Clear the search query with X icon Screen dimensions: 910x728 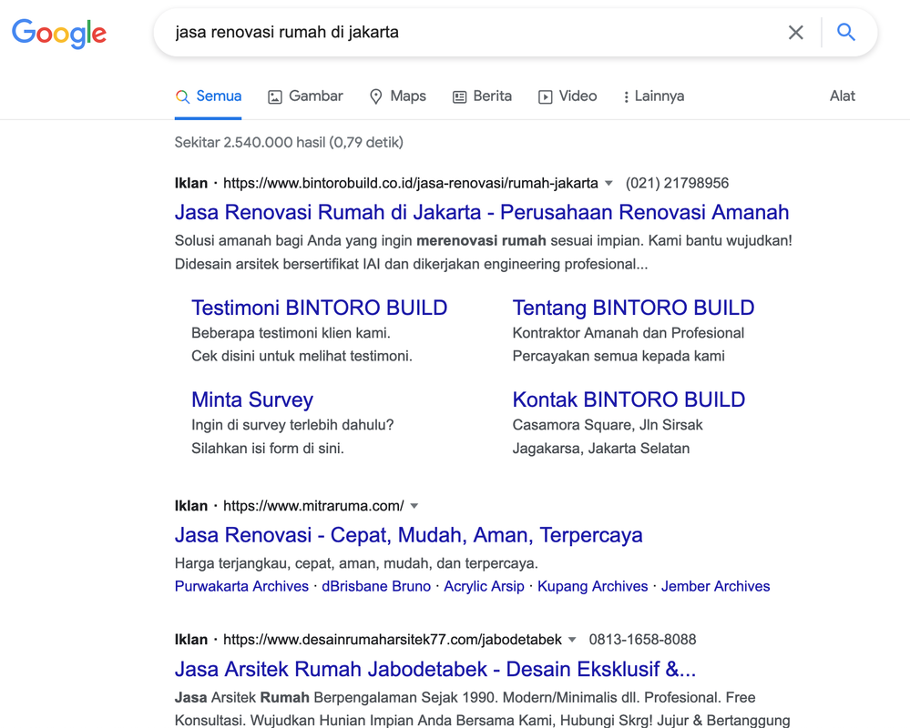point(795,33)
